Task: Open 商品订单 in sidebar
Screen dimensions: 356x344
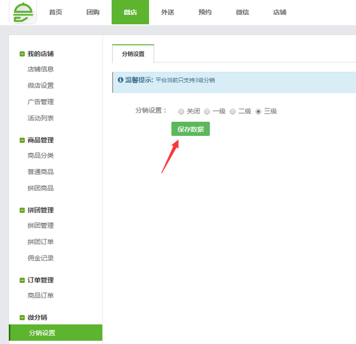Action: 40,295
